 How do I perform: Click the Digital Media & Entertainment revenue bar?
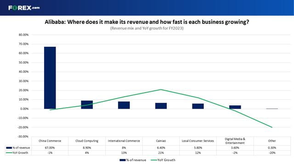[x=235, y=107]
